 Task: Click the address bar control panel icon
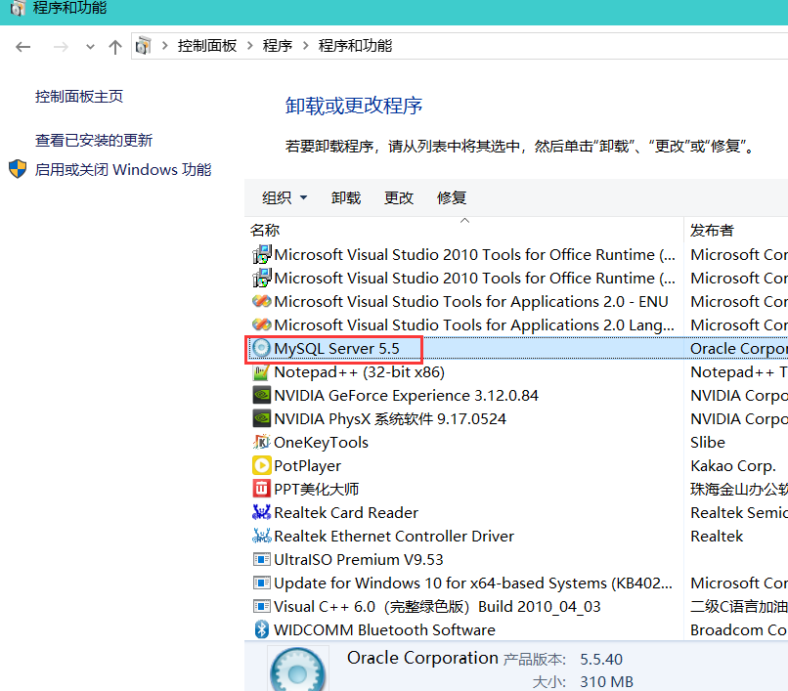coord(143,46)
